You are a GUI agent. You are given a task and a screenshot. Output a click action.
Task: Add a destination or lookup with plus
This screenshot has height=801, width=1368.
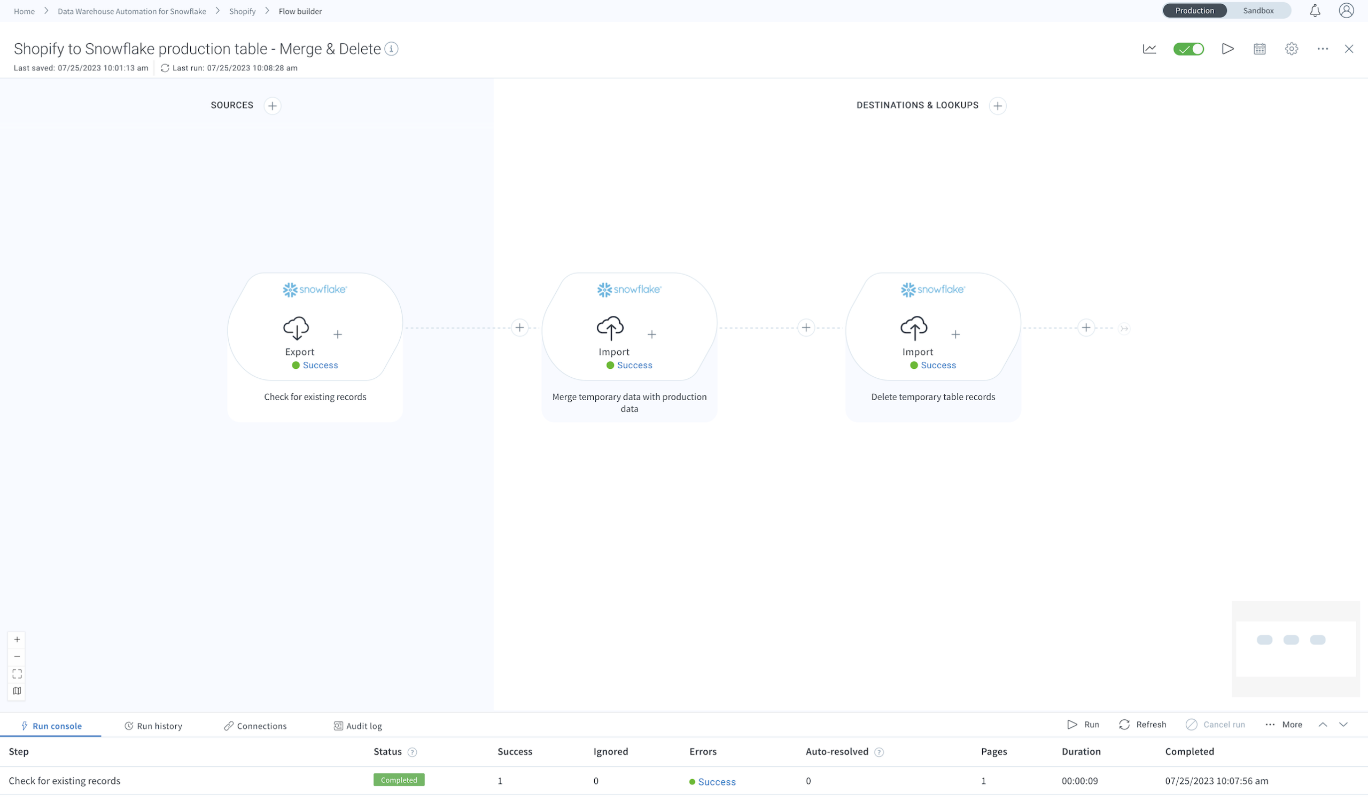click(997, 106)
